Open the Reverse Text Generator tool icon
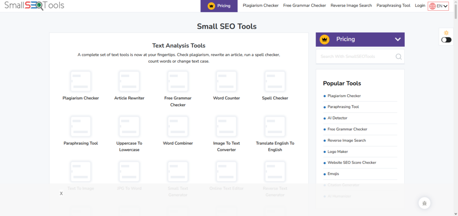This screenshot has width=458, height=216. (x=275, y=171)
